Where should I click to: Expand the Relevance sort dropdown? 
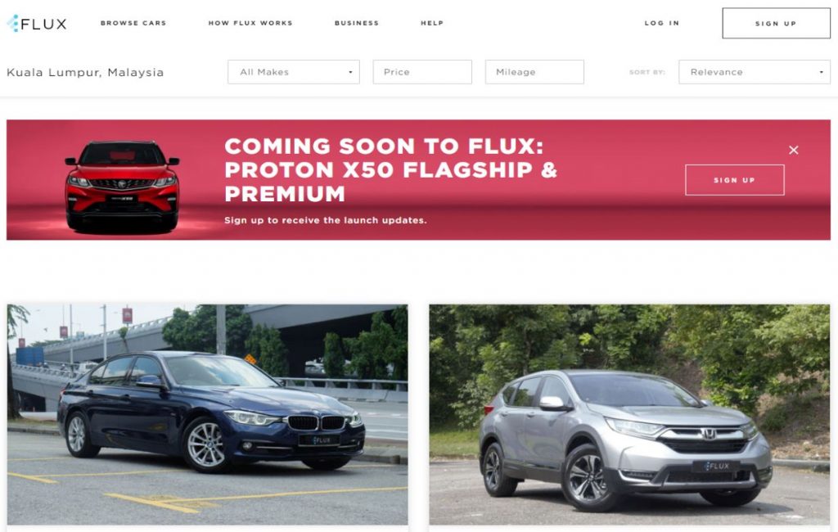[x=754, y=72]
